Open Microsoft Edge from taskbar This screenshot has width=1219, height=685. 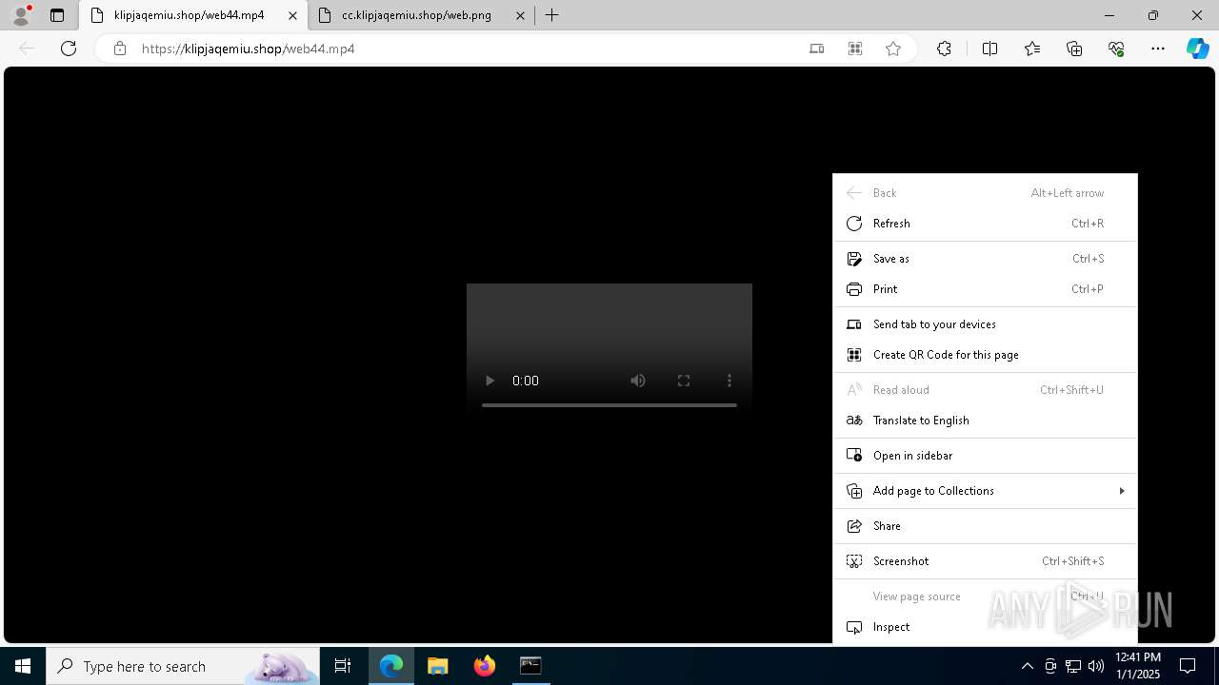pos(391,666)
